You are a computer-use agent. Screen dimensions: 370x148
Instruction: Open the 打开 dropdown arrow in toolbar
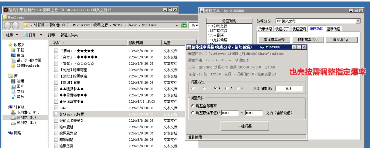coord(41,35)
